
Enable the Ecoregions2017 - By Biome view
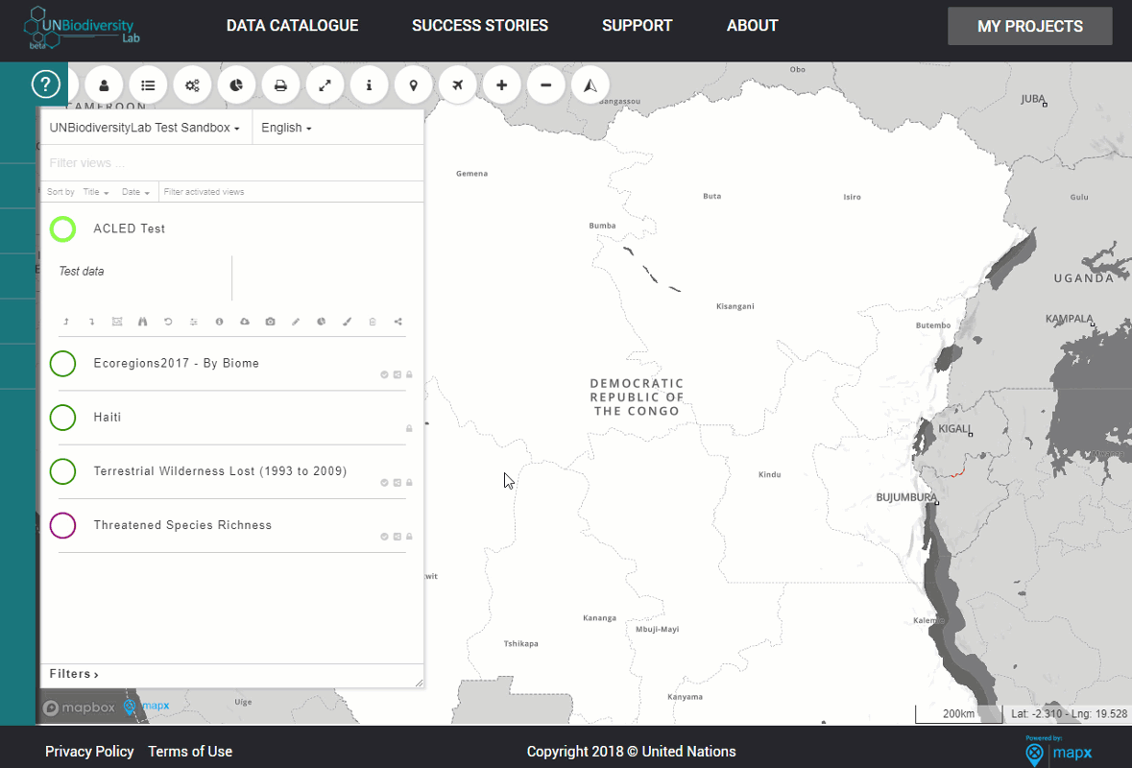(x=62, y=364)
